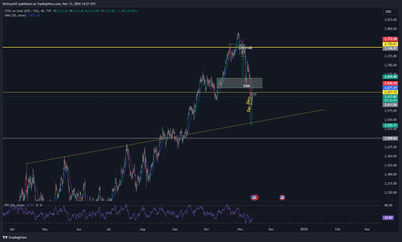Click the +1.58 (+0.06%) change value
402x242 pixels.
(128, 11)
